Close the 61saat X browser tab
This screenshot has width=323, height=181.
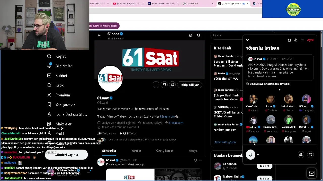point(248,4)
